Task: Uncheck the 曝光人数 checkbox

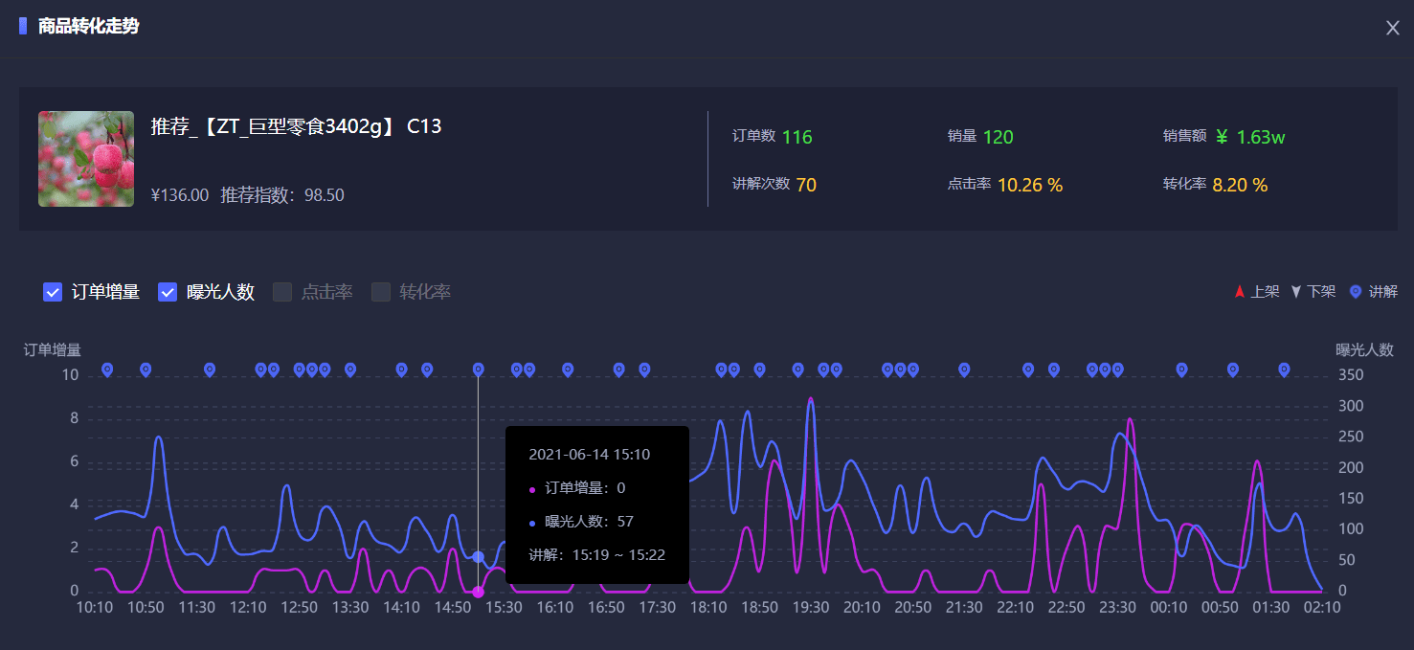Action: (x=168, y=292)
